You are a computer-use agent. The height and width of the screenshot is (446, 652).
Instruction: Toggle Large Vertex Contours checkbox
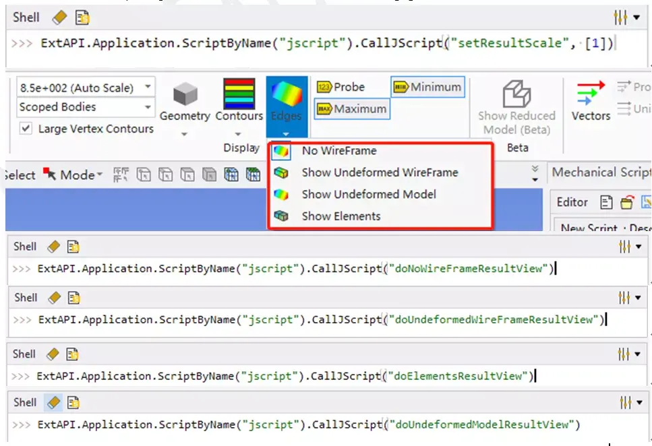(26, 129)
